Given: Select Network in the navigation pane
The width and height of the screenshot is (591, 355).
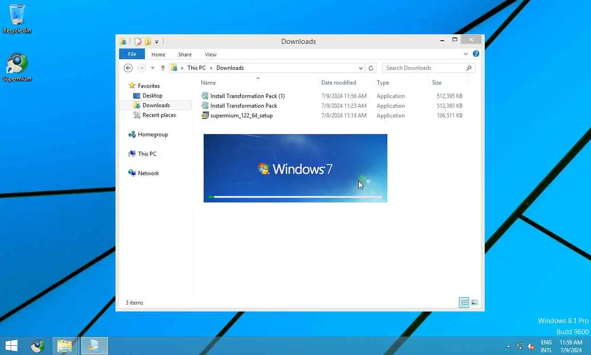Looking at the screenshot, I should [148, 173].
